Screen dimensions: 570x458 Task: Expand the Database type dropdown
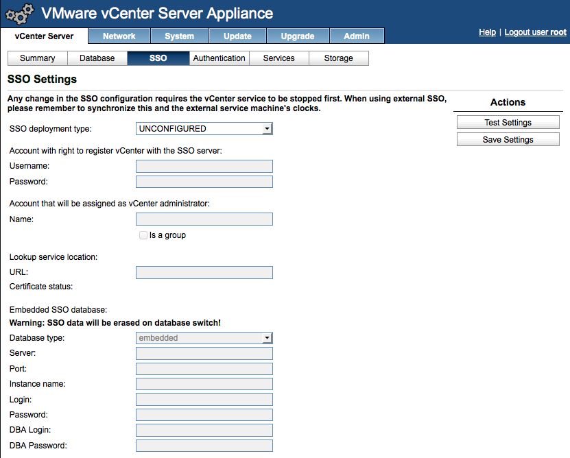(204, 338)
